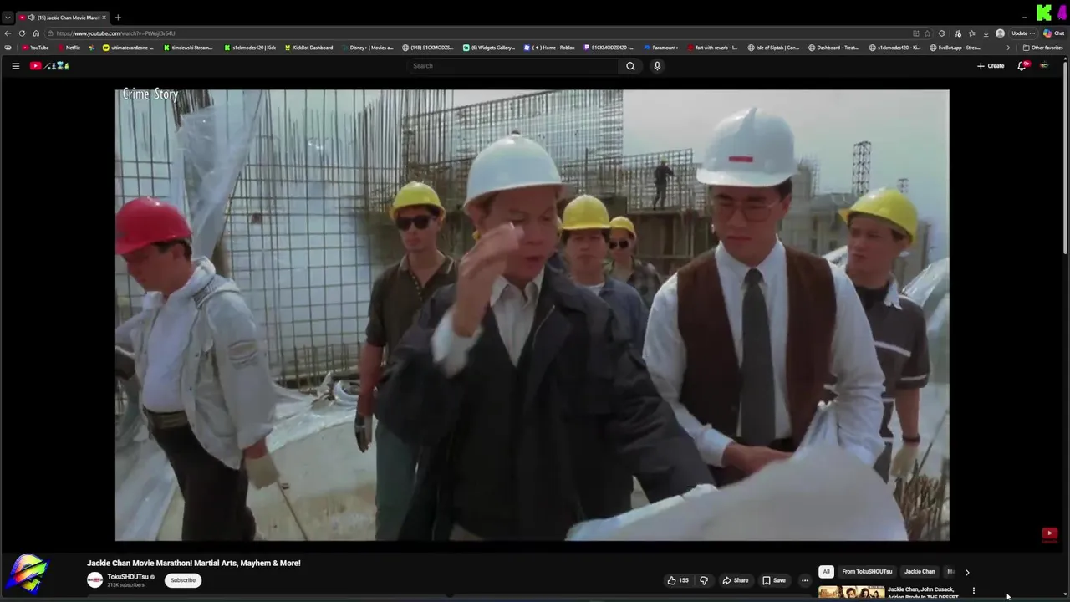This screenshot has height=602, width=1070.
Task: Open browser home page icon
Action: pyautogui.click(x=36, y=33)
